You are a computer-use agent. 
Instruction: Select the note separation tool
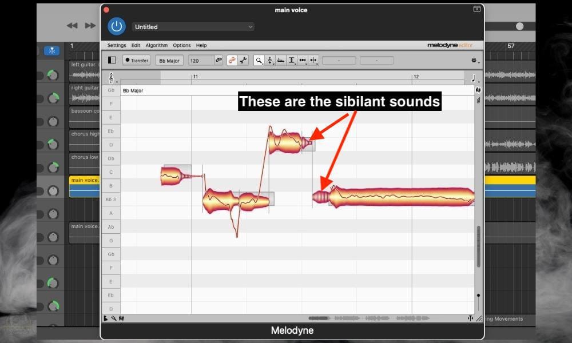[x=313, y=61]
